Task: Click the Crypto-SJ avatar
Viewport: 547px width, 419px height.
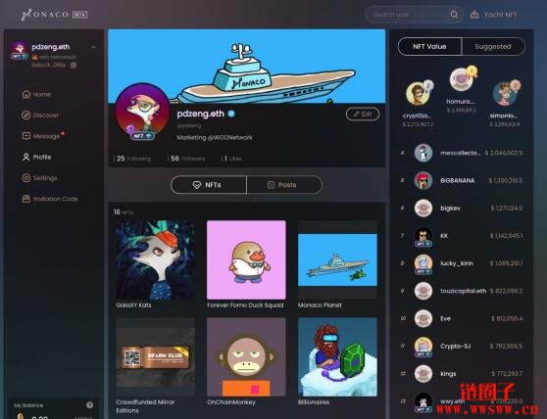Action: coord(423,347)
